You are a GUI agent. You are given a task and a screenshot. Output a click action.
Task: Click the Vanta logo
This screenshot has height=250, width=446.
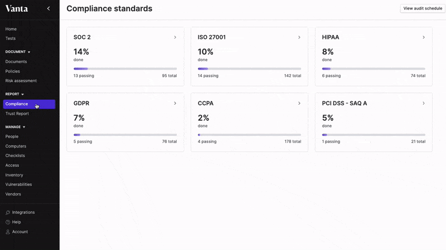click(16, 8)
